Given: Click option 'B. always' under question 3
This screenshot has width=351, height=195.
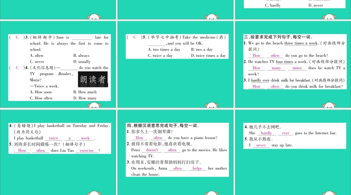Looking at the screenshot, I should coord(81,55).
